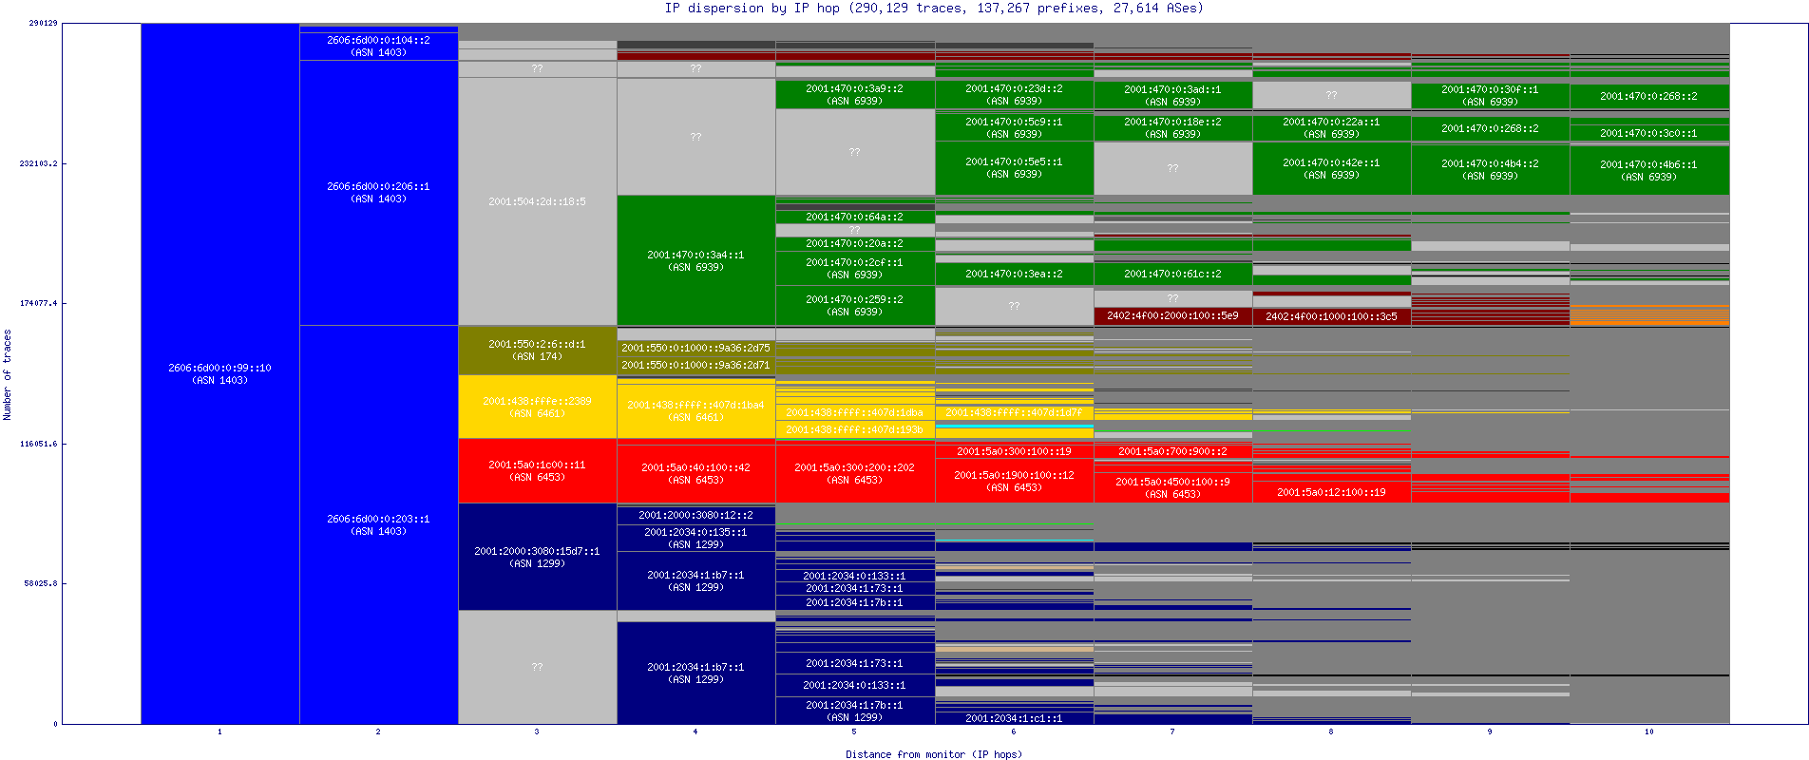Select the 2001:470:0:2cf::1 block
Viewport: 1809px width, 760px height.
tap(855, 268)
